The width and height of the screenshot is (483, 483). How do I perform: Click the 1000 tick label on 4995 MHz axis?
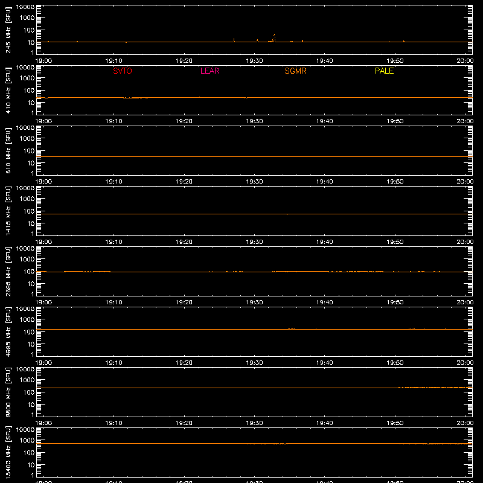coord(27,320)
